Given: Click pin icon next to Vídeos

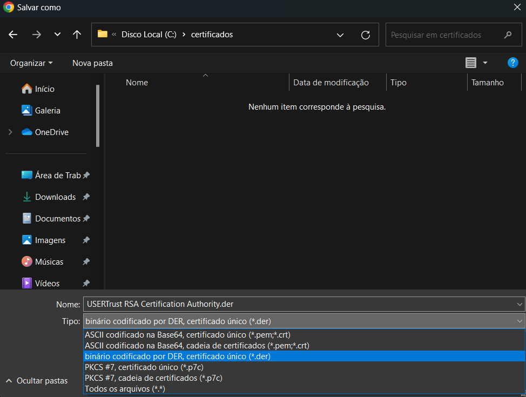Looking at the screenshot, I should point(86,283).
